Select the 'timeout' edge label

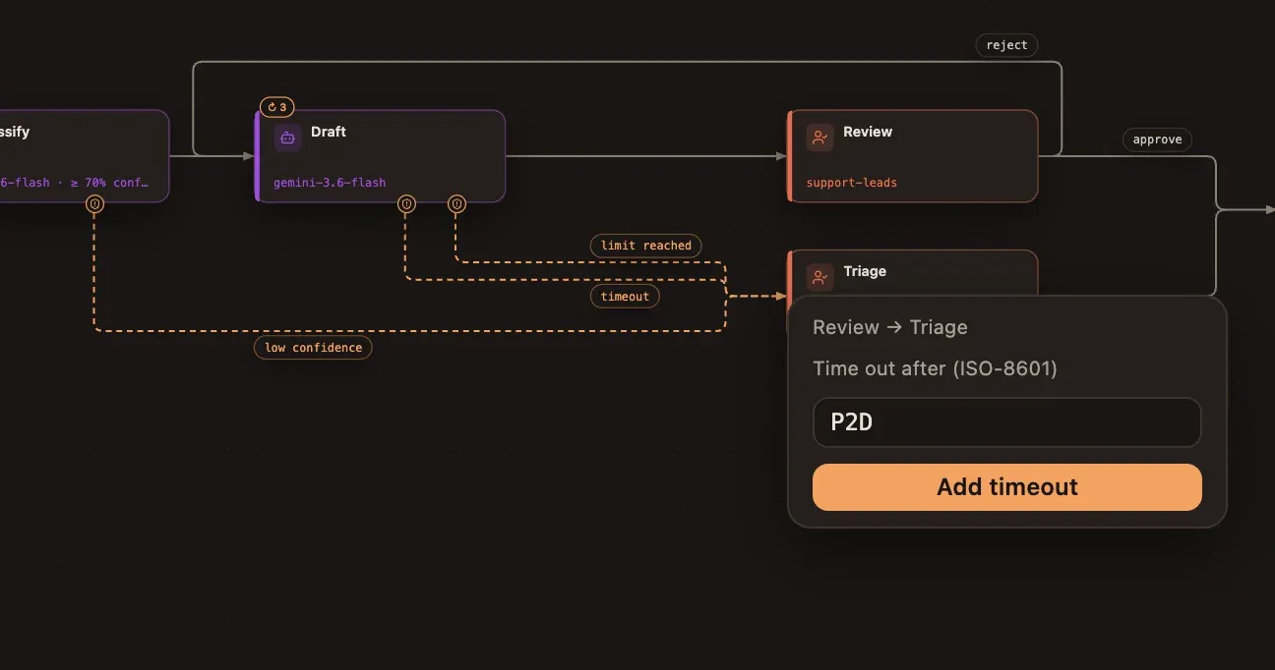tap(625, 296)
